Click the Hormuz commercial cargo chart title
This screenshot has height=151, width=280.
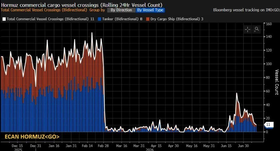tap(82, 5)
